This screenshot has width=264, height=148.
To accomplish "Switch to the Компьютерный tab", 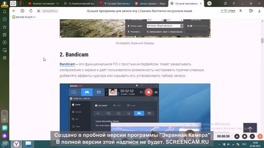I will [80, 4].
